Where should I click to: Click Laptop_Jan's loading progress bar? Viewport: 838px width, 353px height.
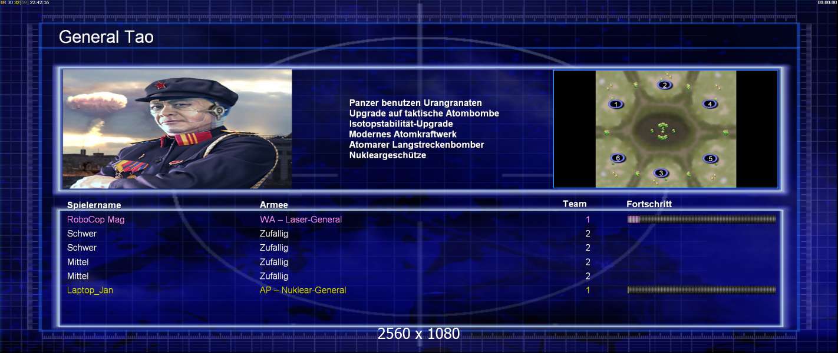coord(701,290)
